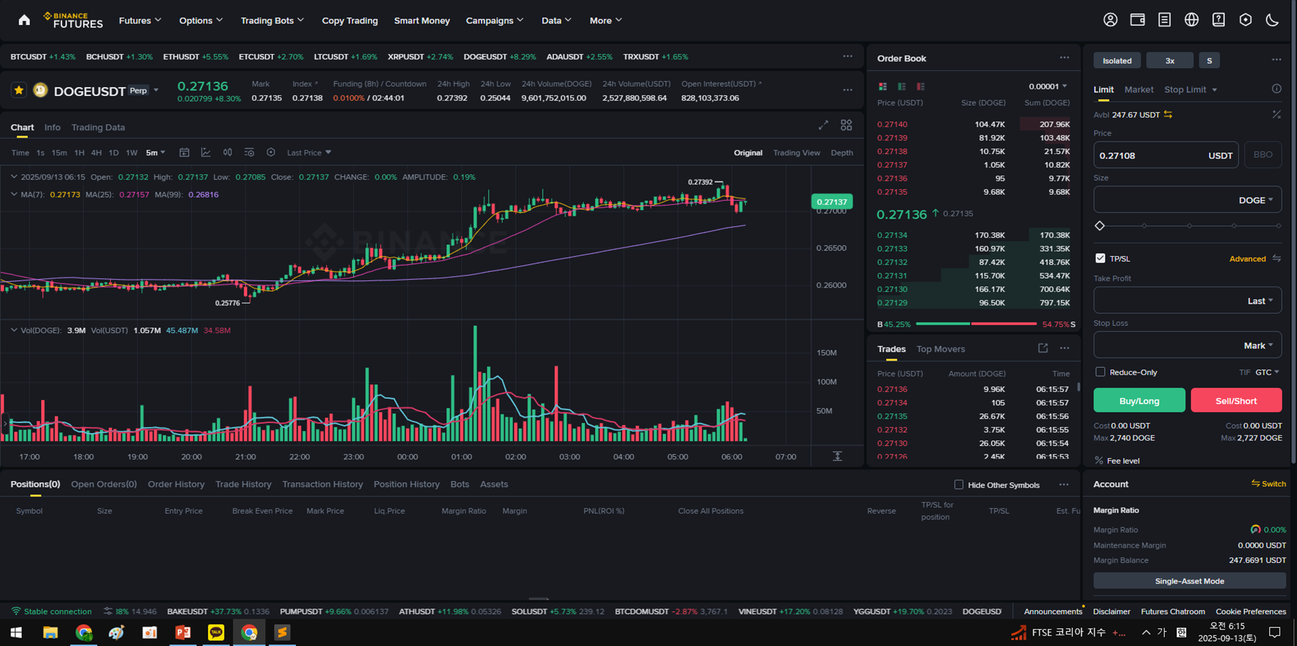Open Order Book more options
The width and height of the screenshot is (1297, 646).
(x=1065, y=58)
